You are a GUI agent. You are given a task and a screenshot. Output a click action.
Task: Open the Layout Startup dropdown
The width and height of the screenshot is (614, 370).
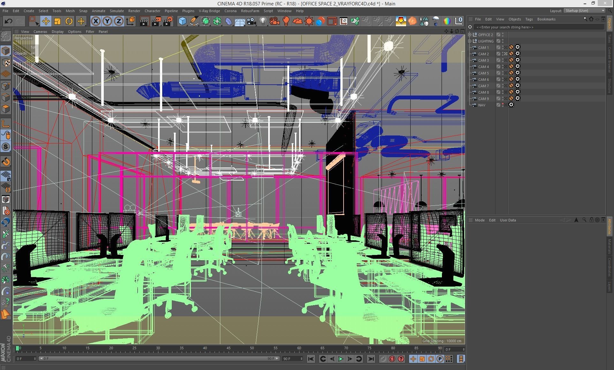click(584, 11)
